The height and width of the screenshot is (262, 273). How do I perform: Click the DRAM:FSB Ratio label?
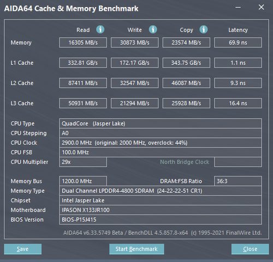(x=181, y=181)
